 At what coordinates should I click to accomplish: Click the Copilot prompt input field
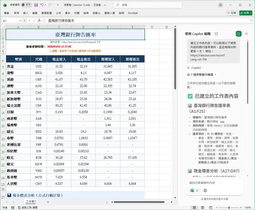coord(214,183)
